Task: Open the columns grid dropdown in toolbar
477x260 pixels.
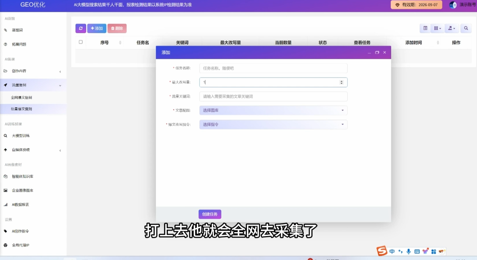Action: click(x=437, y=28)
